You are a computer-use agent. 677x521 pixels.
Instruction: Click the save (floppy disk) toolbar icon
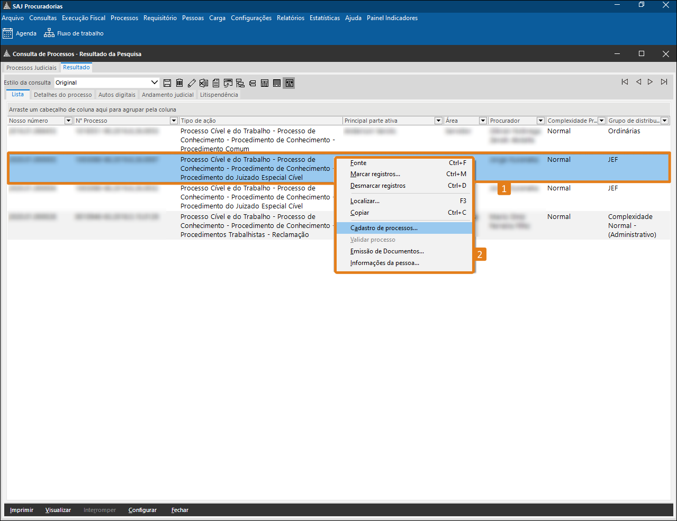(167, 83)
